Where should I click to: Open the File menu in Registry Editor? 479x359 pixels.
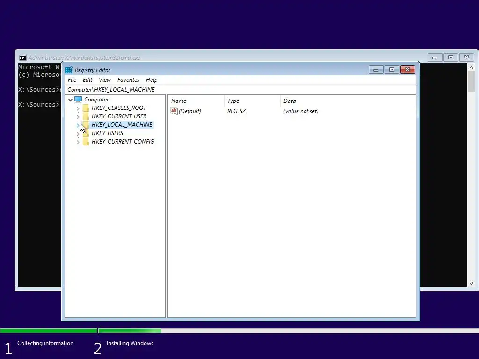(x=72, y=80)
